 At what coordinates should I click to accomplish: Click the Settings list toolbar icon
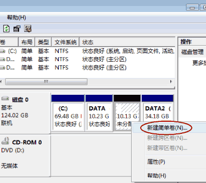coord(28,29)
